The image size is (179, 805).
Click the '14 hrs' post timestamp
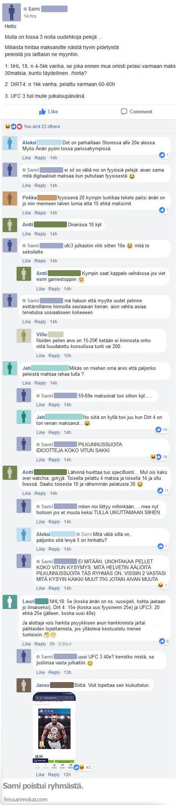coord(30,16)
